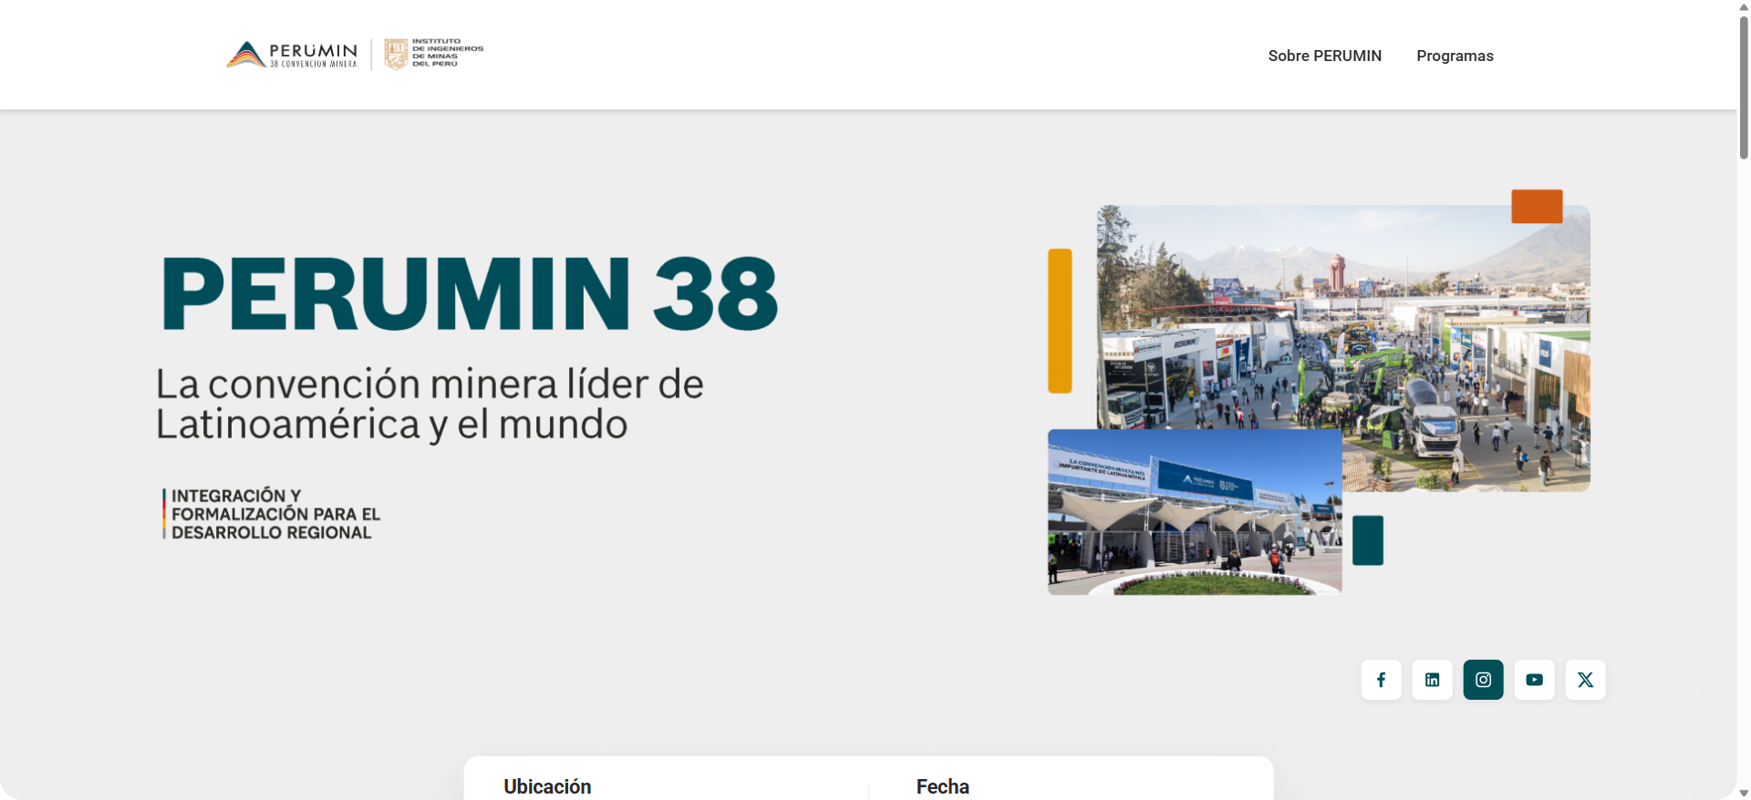Click the Ubicación heading
This screenshot has width=1751, height=800.
(x=547, y=786)
